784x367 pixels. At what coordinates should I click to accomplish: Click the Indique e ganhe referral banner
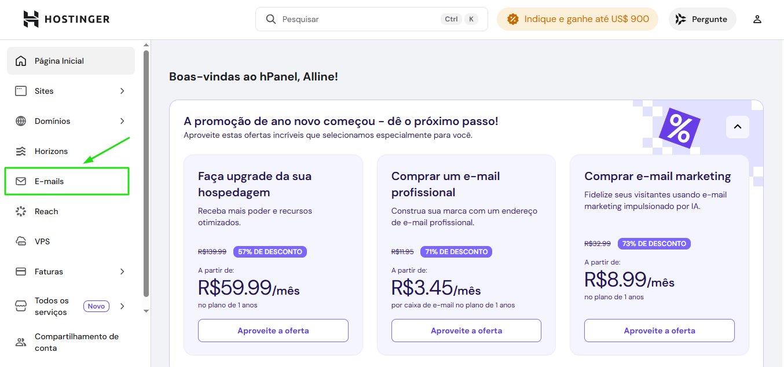[x=577, y=19]
